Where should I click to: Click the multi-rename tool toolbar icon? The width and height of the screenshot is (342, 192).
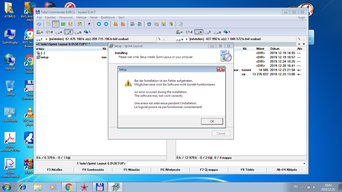(156, 24)
